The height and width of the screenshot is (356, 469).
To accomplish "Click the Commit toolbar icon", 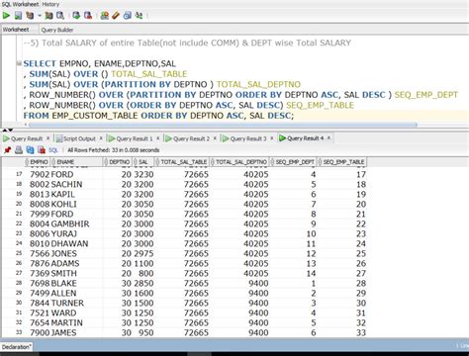I will click(76, 15).
